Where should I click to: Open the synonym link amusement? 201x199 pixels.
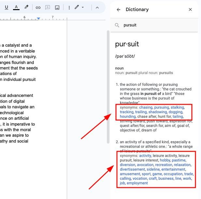(130, 174)
